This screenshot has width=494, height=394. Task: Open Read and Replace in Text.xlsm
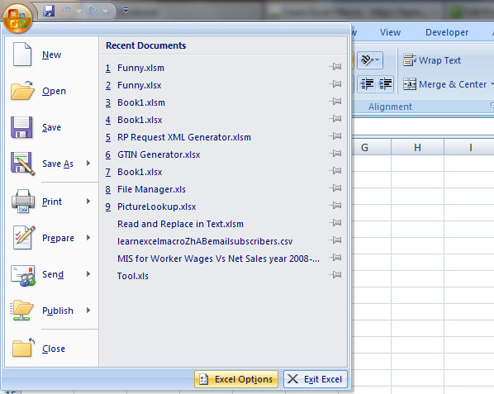pos(181,224)
